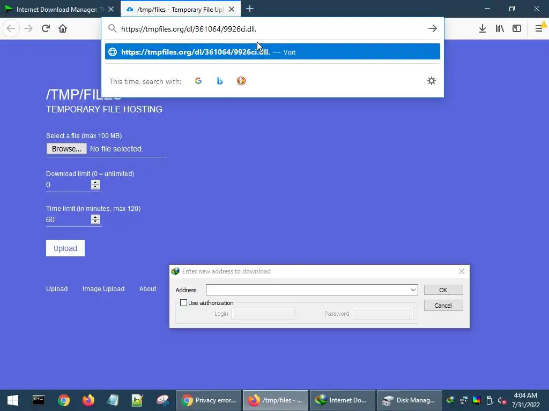Click the Time limit field showing 60

[68, 219]
